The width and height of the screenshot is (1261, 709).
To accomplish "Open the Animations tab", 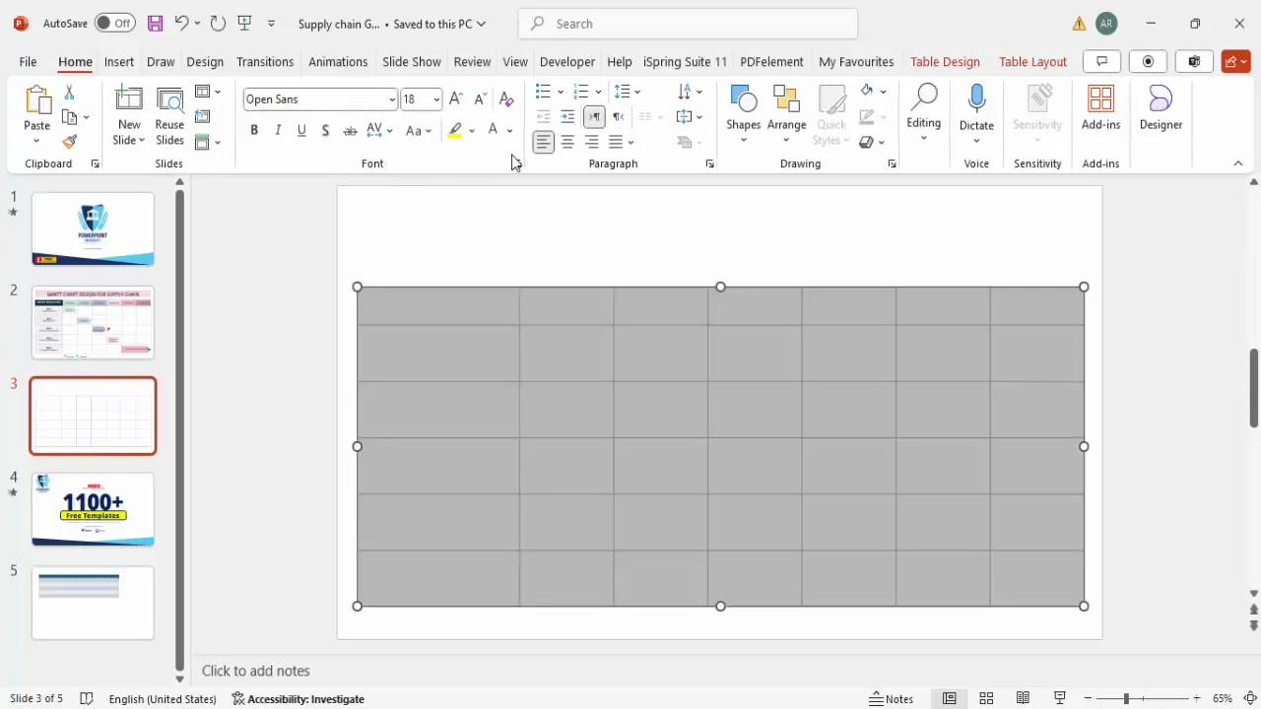I will click(338, 61).
